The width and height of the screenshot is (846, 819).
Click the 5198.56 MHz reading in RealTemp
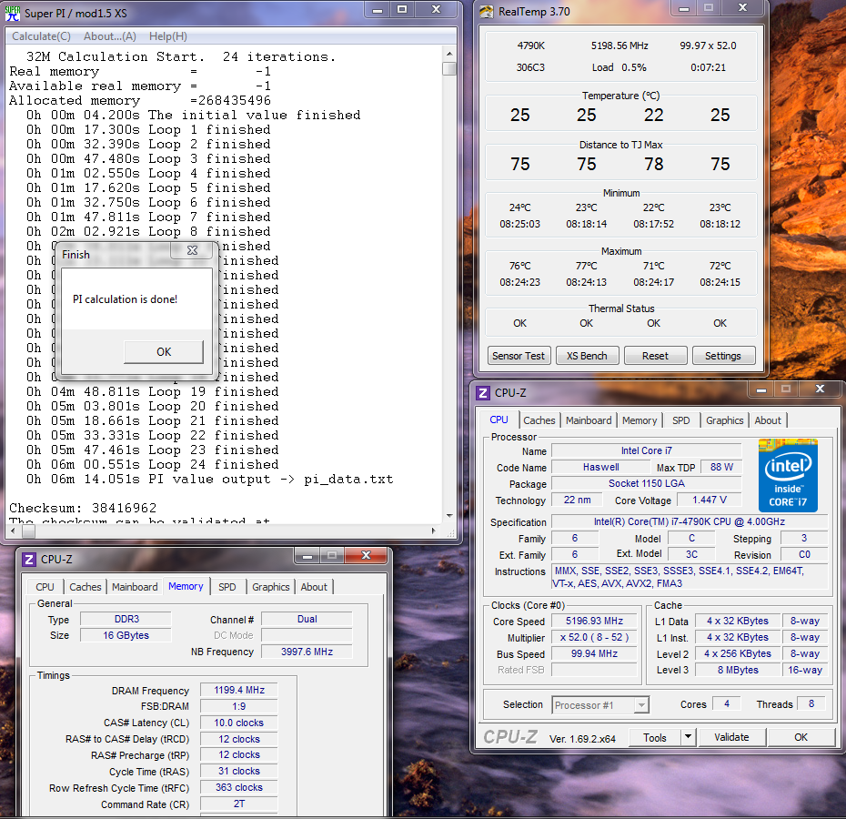click(619, 45)
